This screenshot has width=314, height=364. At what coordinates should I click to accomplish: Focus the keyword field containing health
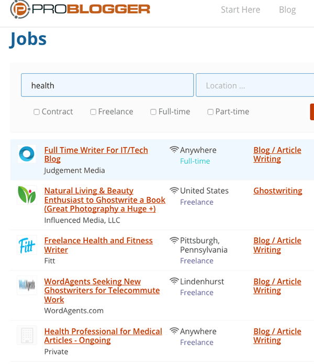point(107,85)
